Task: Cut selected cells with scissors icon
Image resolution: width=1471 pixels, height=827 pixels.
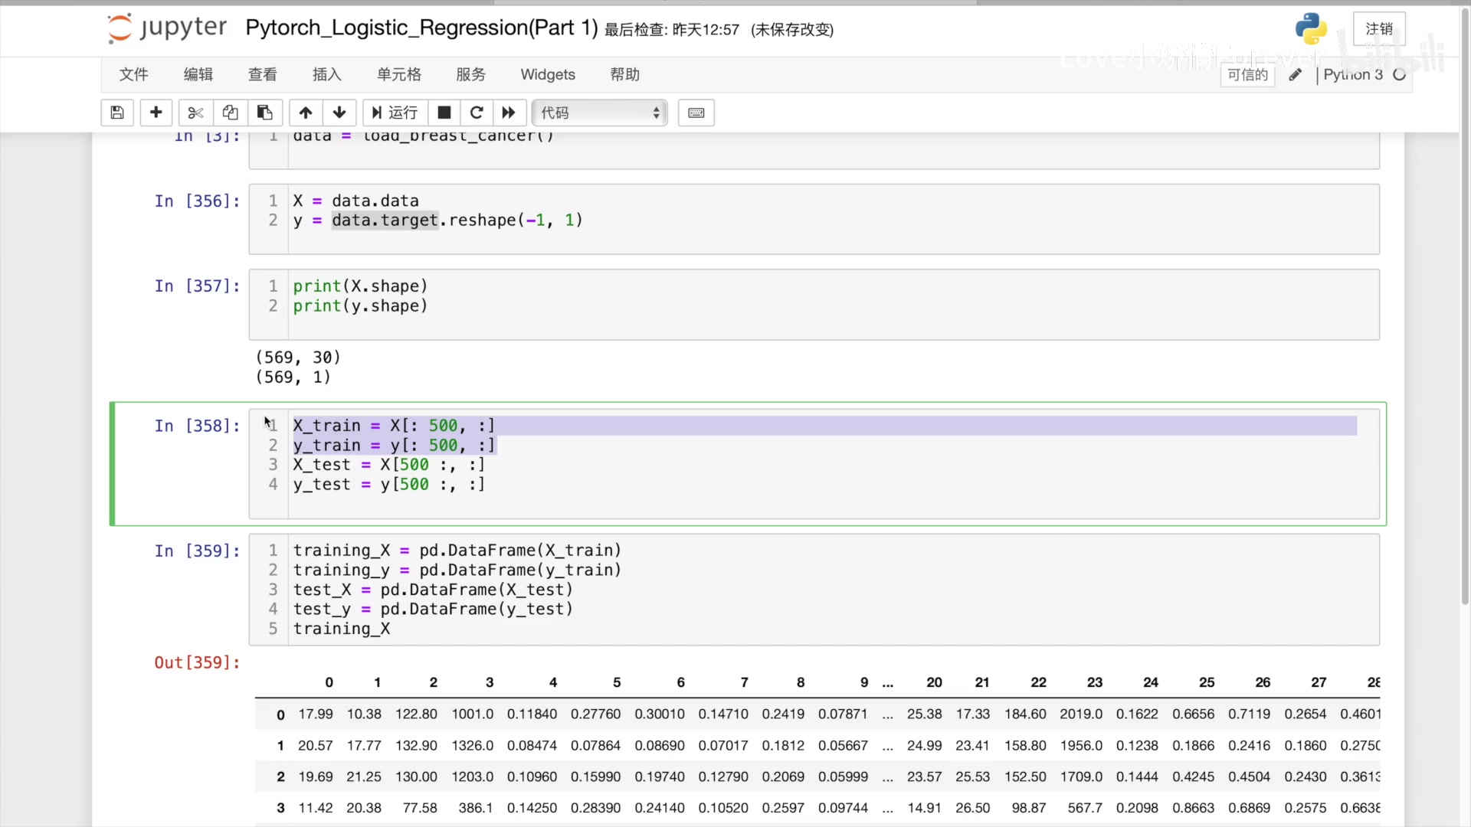Action: [x=195, y=113]
